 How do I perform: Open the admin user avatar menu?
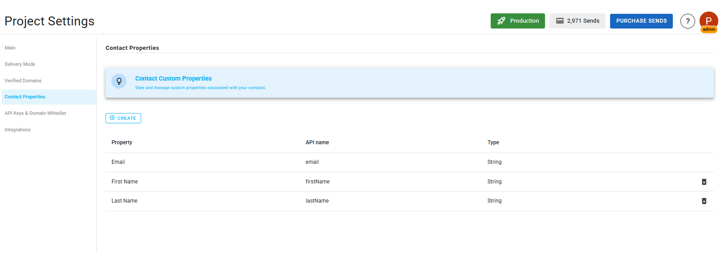[708, 21]
